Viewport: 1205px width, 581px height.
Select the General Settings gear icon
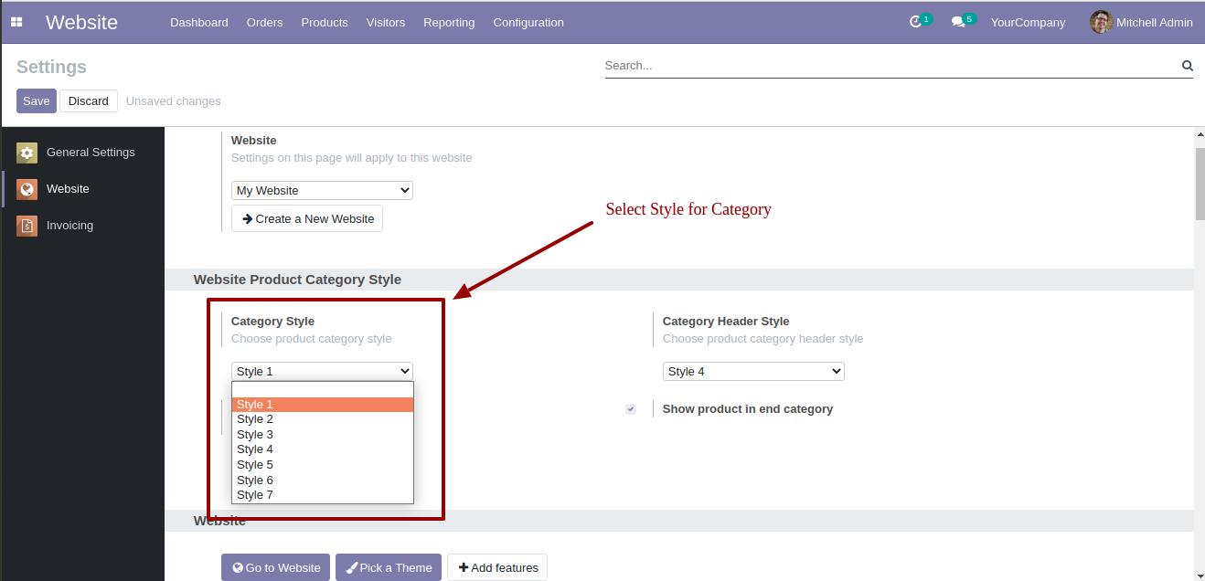click(x=27, y=153)
